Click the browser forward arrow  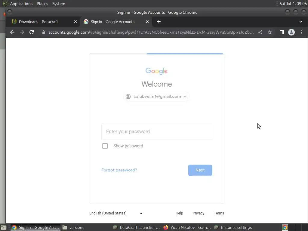tap(22, 32)
